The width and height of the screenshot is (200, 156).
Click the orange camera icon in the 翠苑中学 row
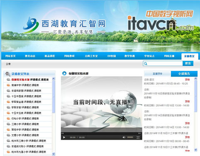(8, 130)
